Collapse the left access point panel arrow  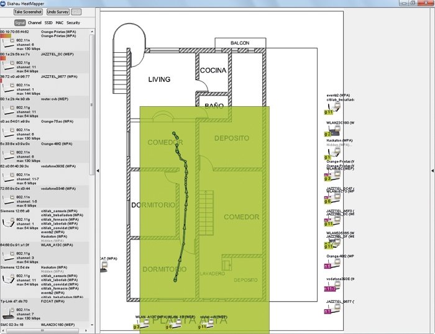pos(98,171)
